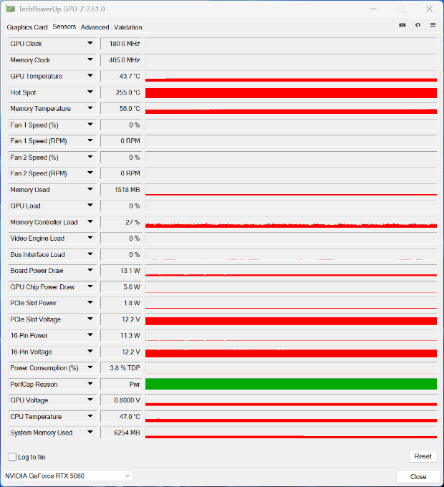Click the Close button at bottom
Viewport: 444px width, 487px height.
418,476
